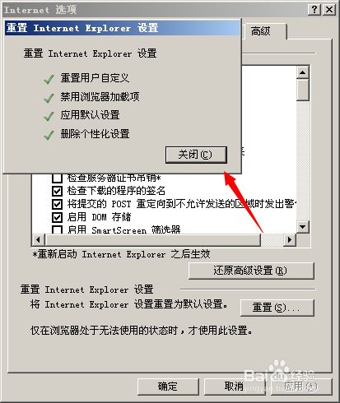Click the horizontal scrollbar thumb
340x403 pixels.
152,240
